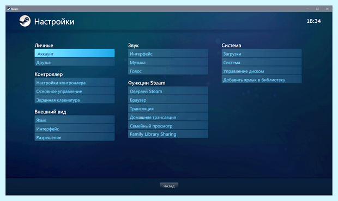Open Семейный просмотр settings
Image resolution: width=338 pixels, height=201 pixels.
[168, 125]
